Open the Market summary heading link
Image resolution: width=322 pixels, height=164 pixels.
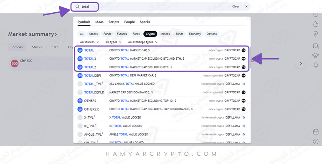click(32, 34)
